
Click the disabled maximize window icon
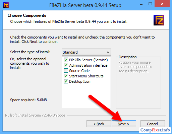150,4
